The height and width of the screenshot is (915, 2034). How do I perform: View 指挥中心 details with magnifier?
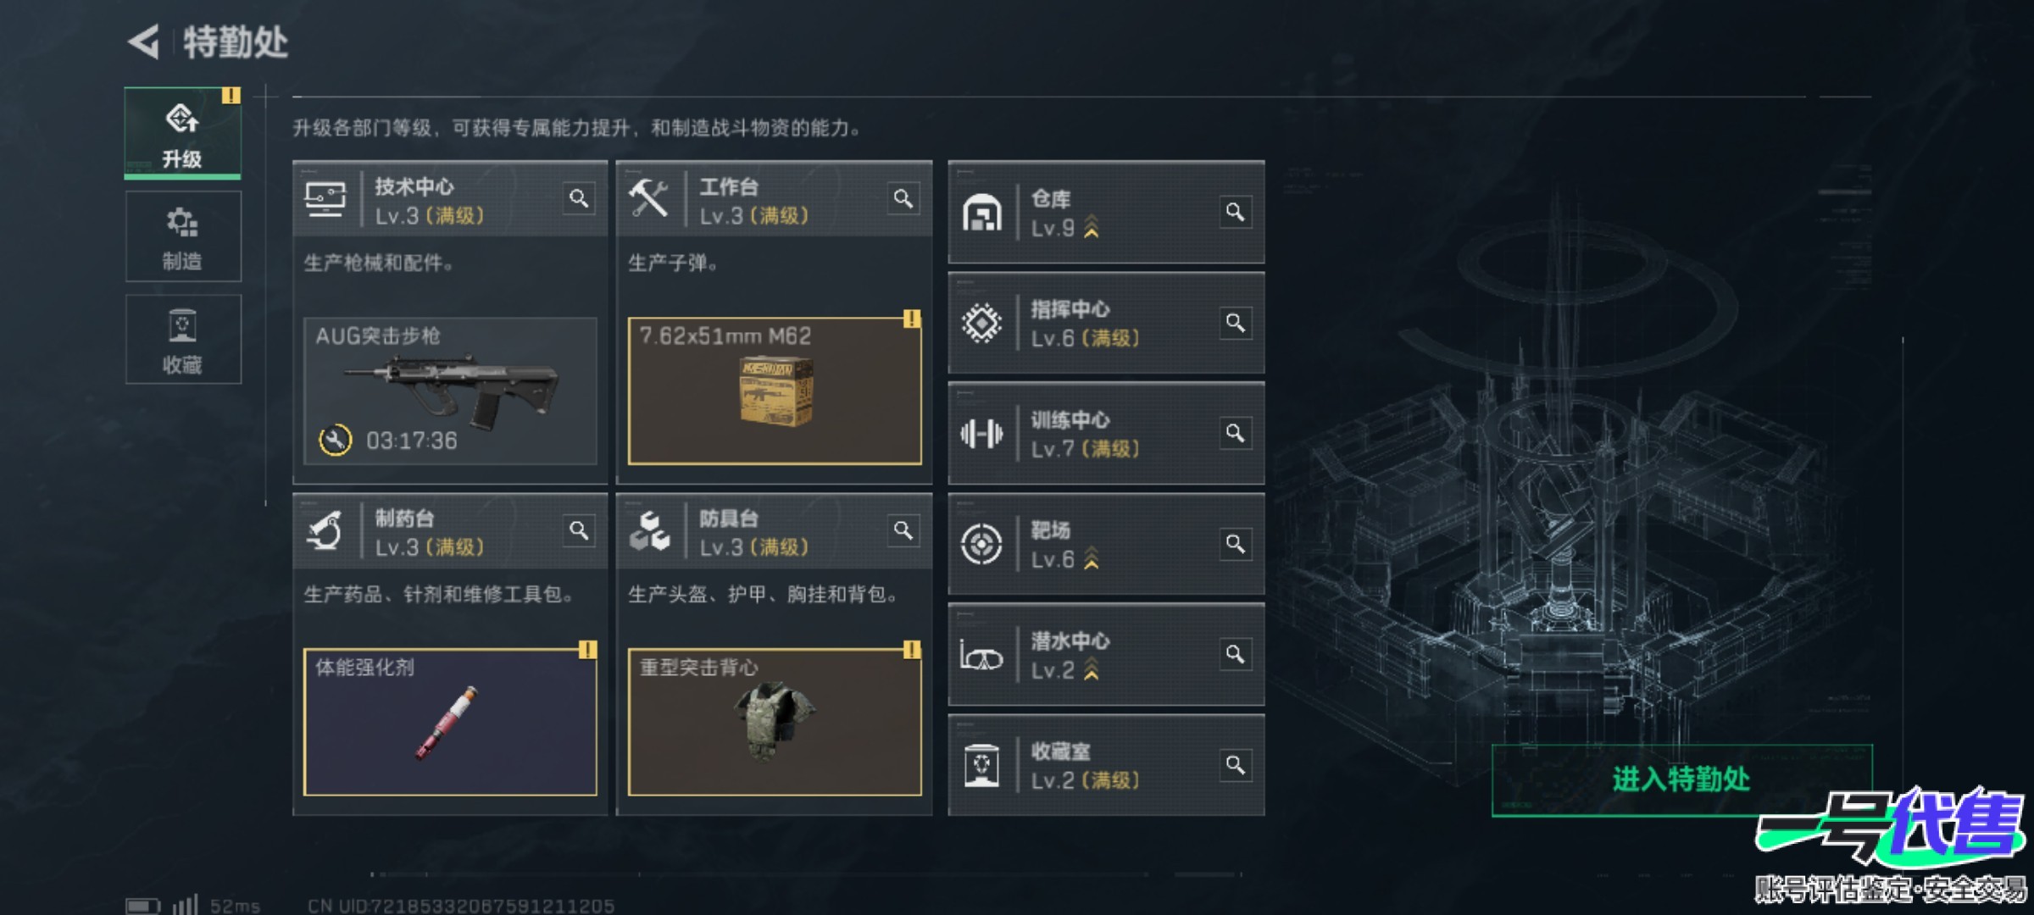[1236, 323]
